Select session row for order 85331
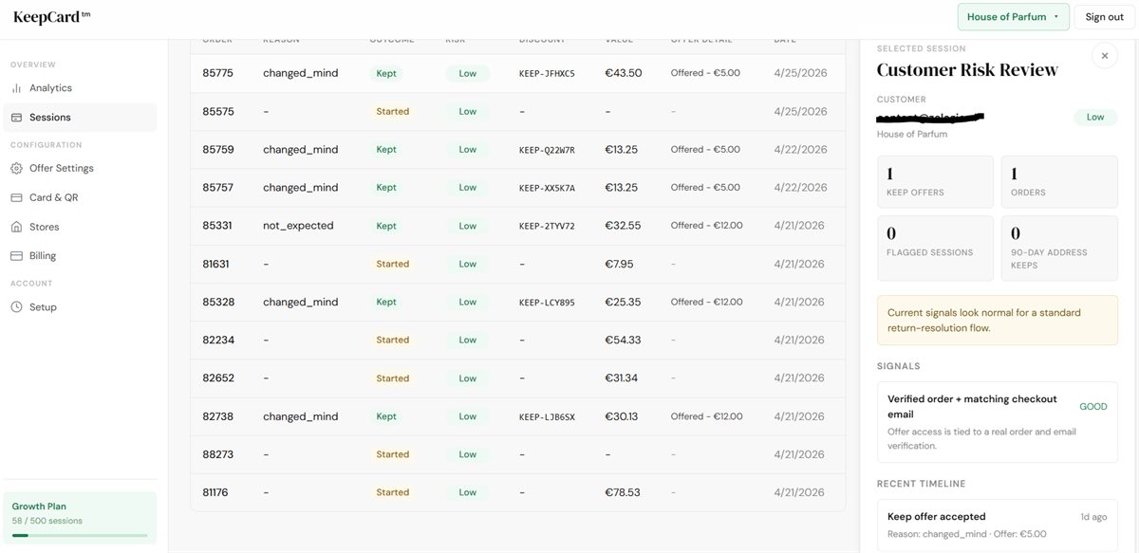The width and height of the screenshot is (1139, 553). (x=517, y=226)
